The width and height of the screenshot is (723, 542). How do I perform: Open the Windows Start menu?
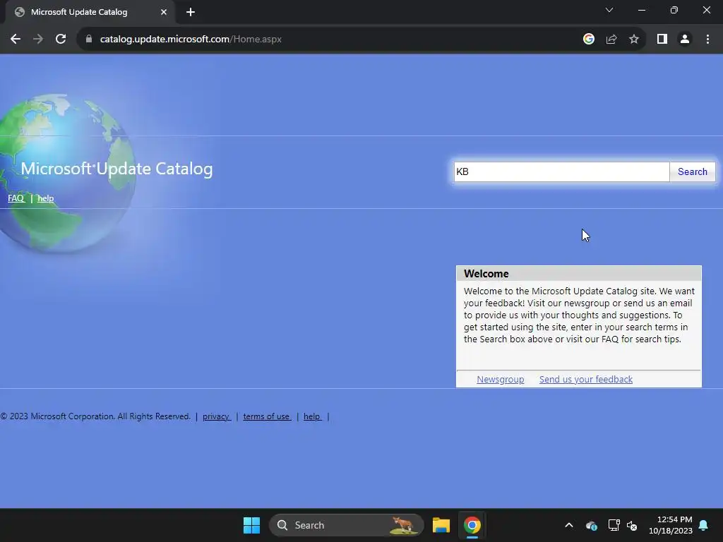pyautogui.click(x=252, y=525)
